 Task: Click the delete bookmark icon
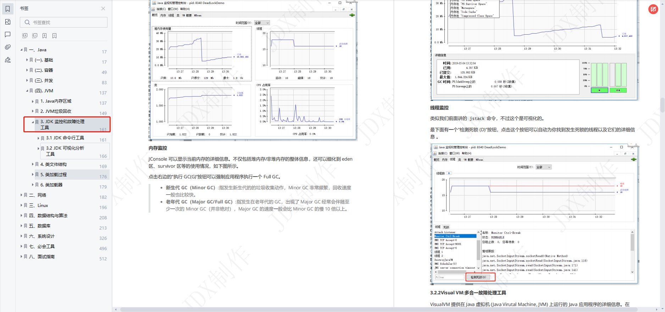[x=54, y=36]
